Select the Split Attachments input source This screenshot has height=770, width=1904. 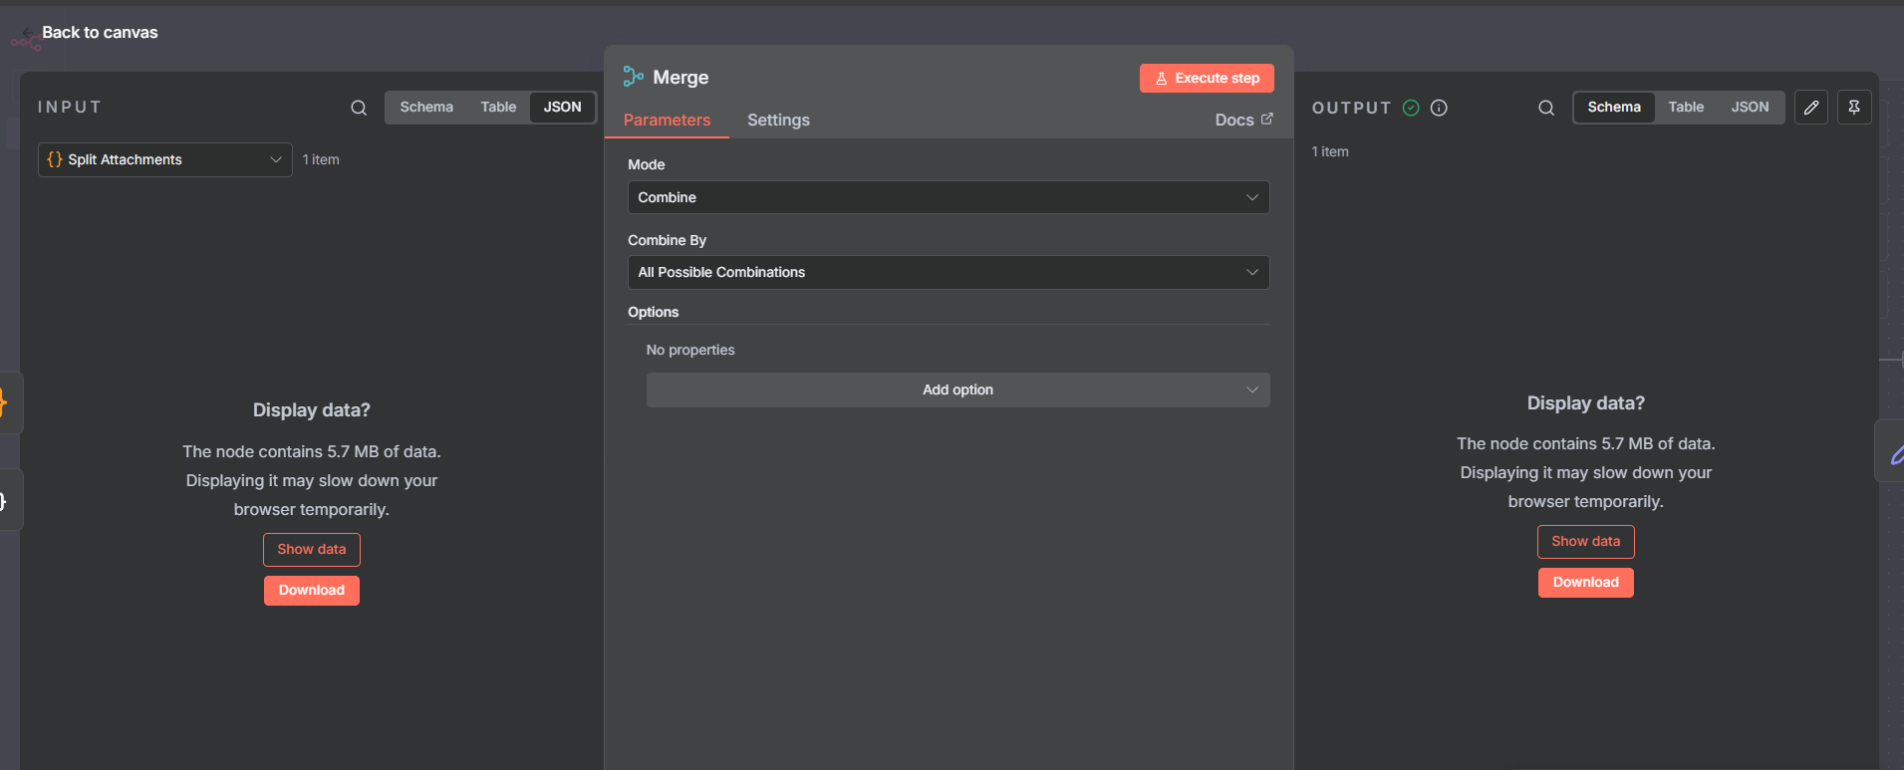165,159
